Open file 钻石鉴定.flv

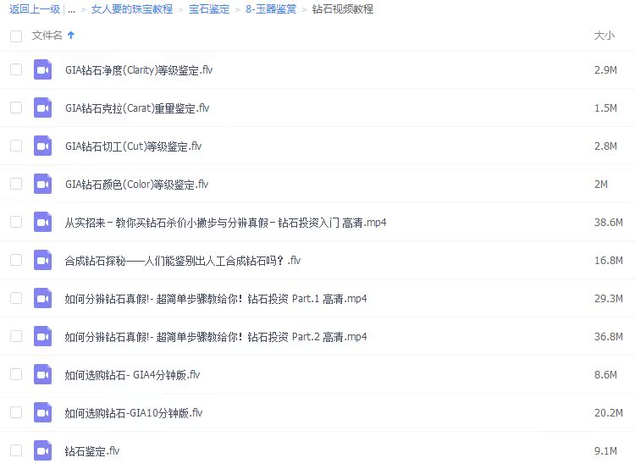point(92,450)
